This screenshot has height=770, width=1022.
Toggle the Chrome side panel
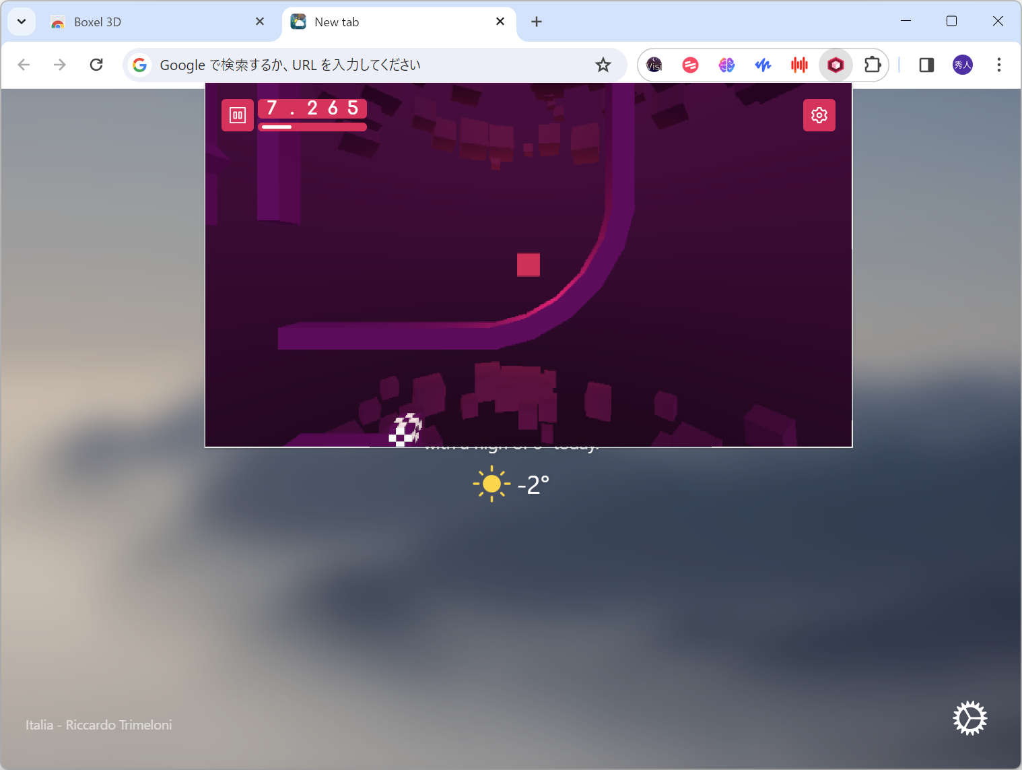pyautogui.click(x=926, y=65)
